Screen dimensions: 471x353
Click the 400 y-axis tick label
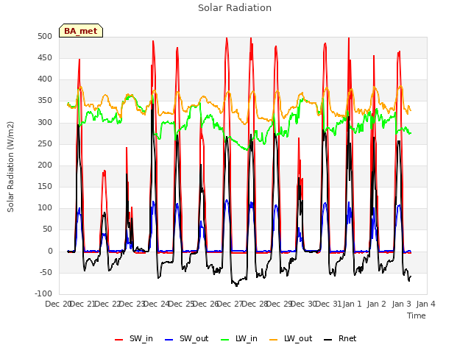(x=45, y=79)
